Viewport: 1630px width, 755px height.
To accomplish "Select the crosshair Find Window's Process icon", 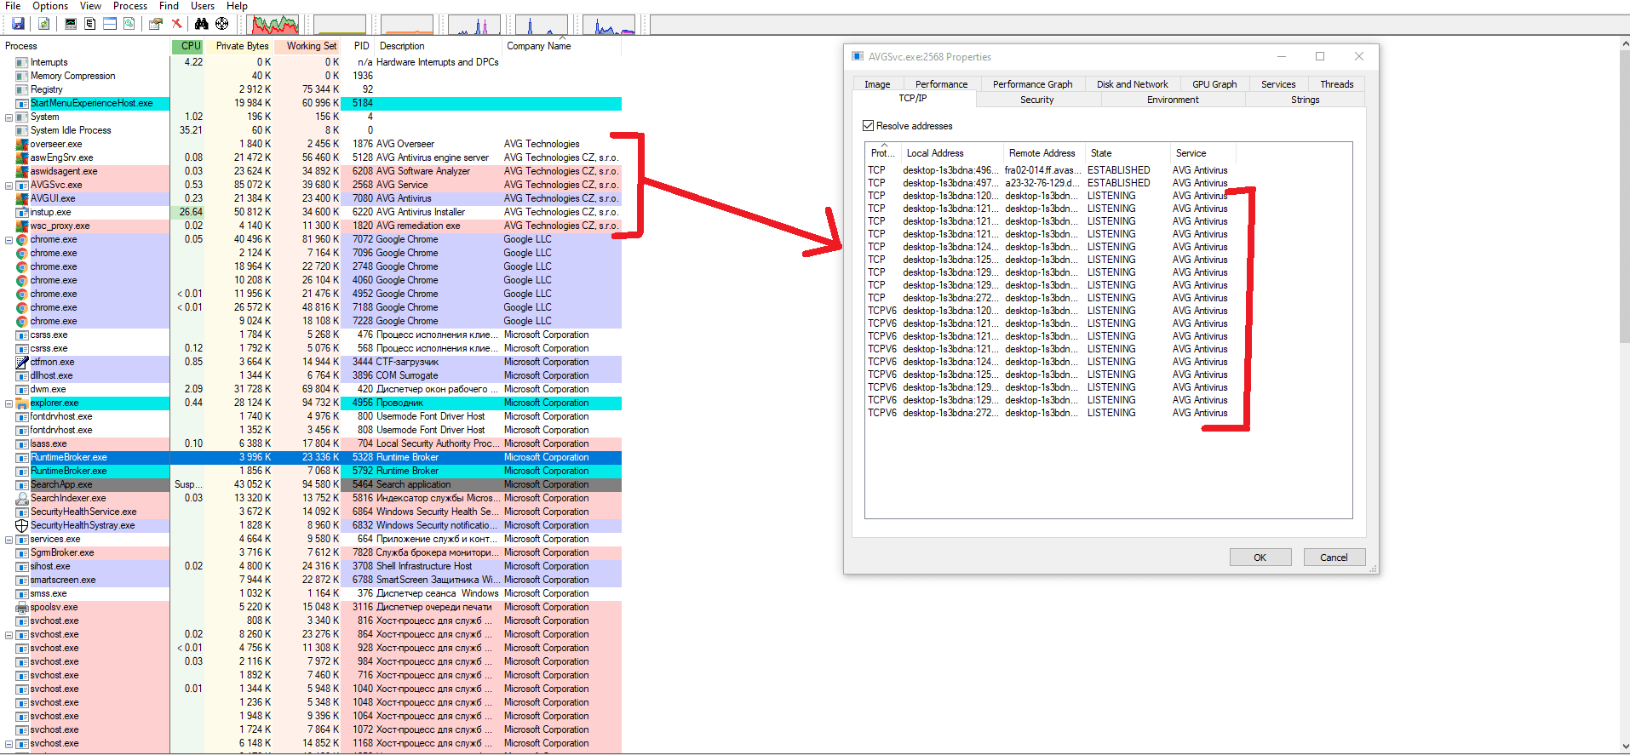I will [221, 24].
